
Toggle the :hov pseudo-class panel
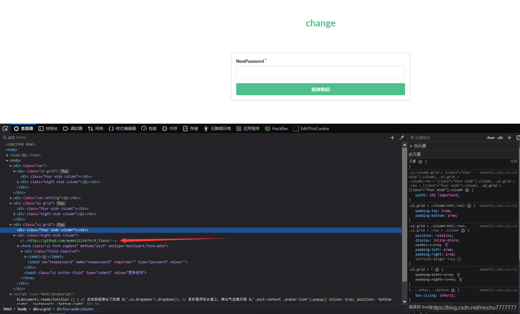point(490,138)
